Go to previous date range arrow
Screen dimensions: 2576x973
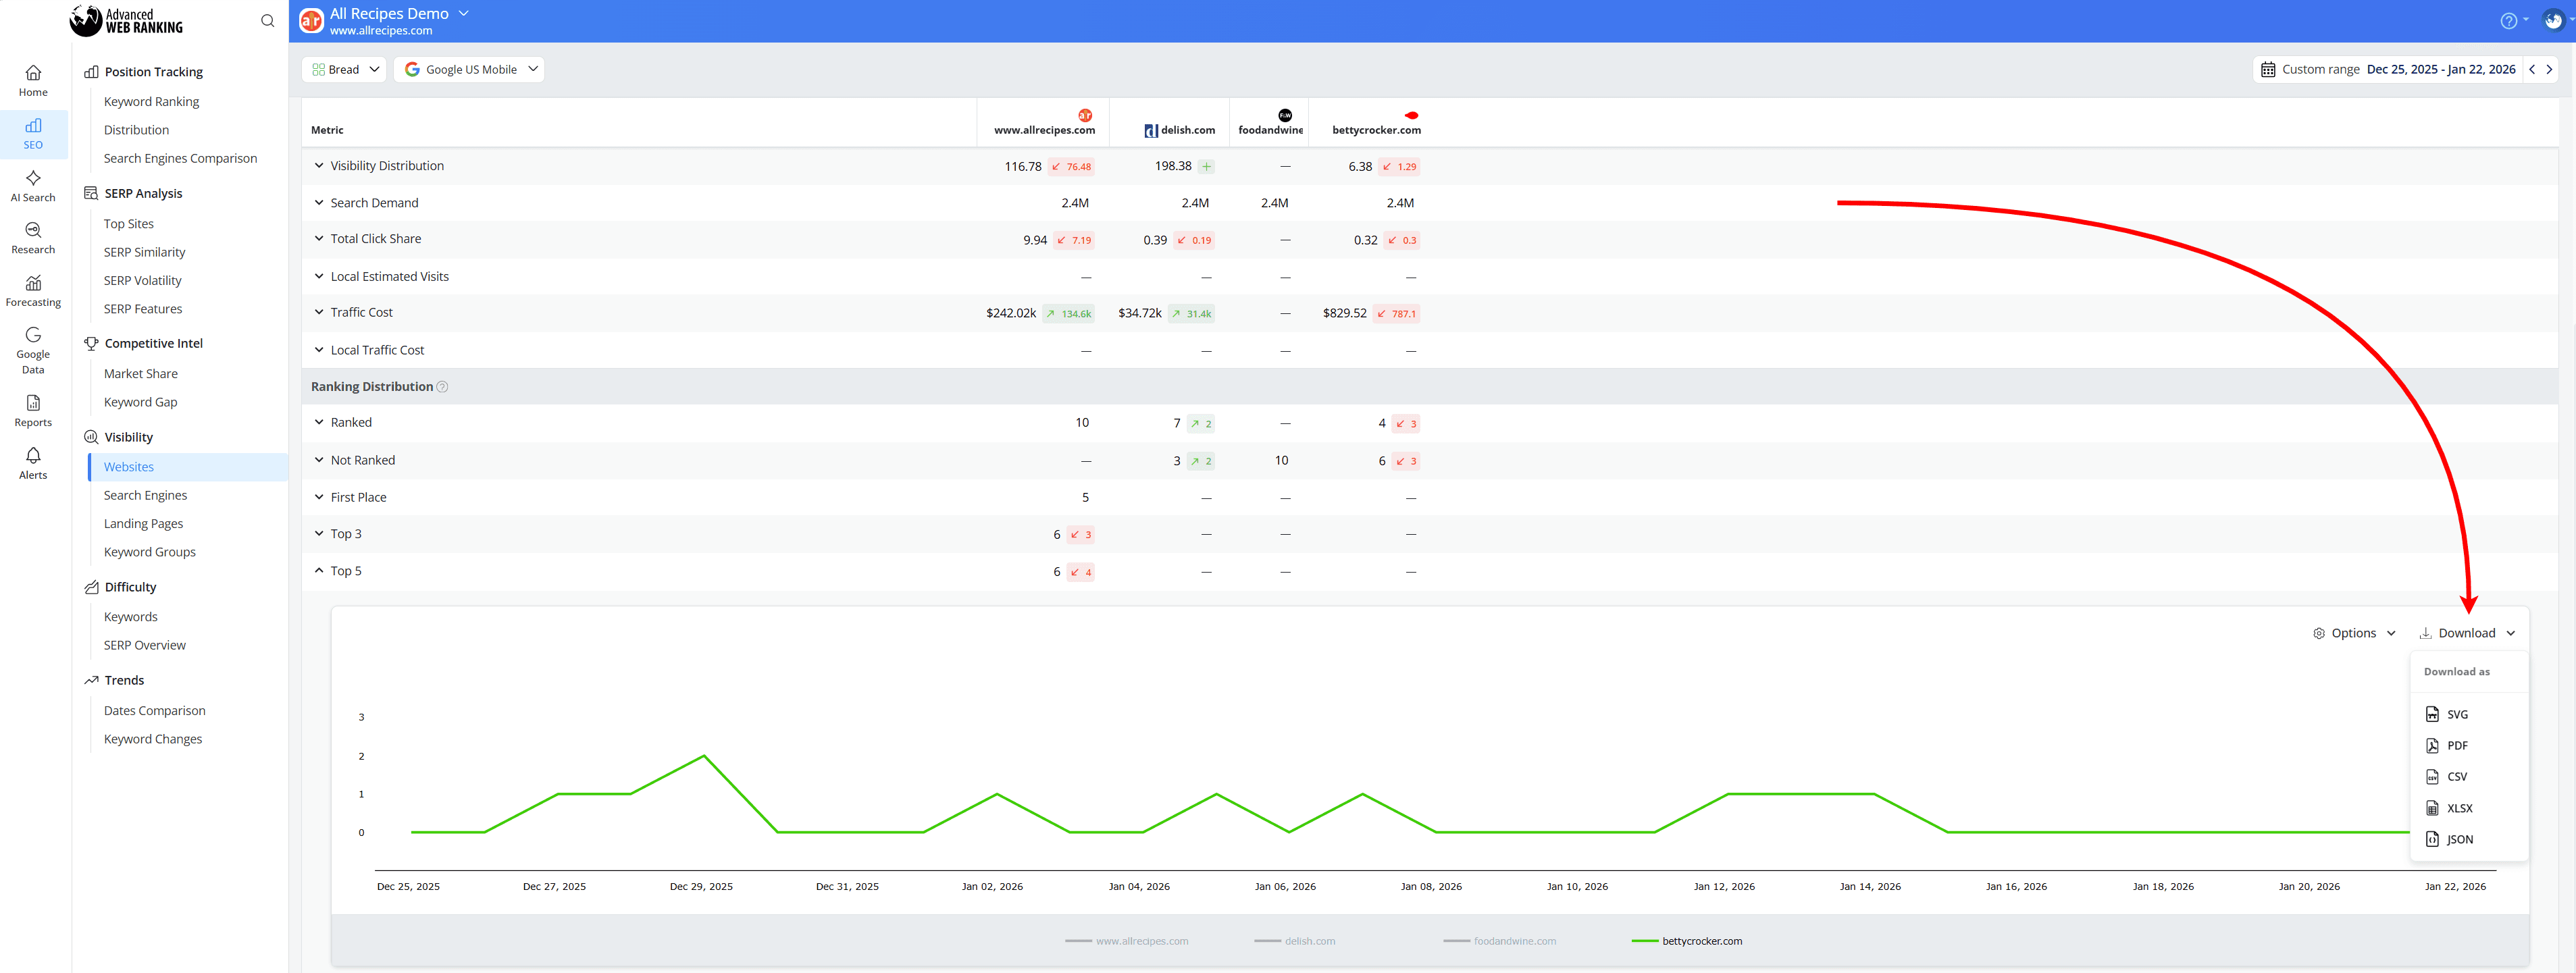[2531, 70]
